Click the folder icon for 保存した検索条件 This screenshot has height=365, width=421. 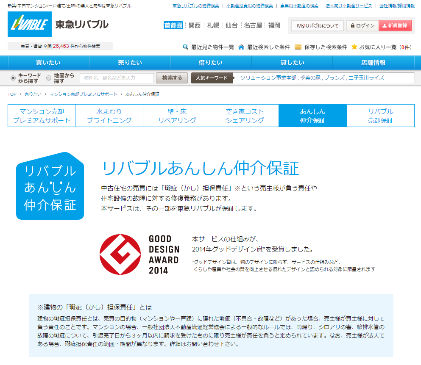(x=298, y=47)
